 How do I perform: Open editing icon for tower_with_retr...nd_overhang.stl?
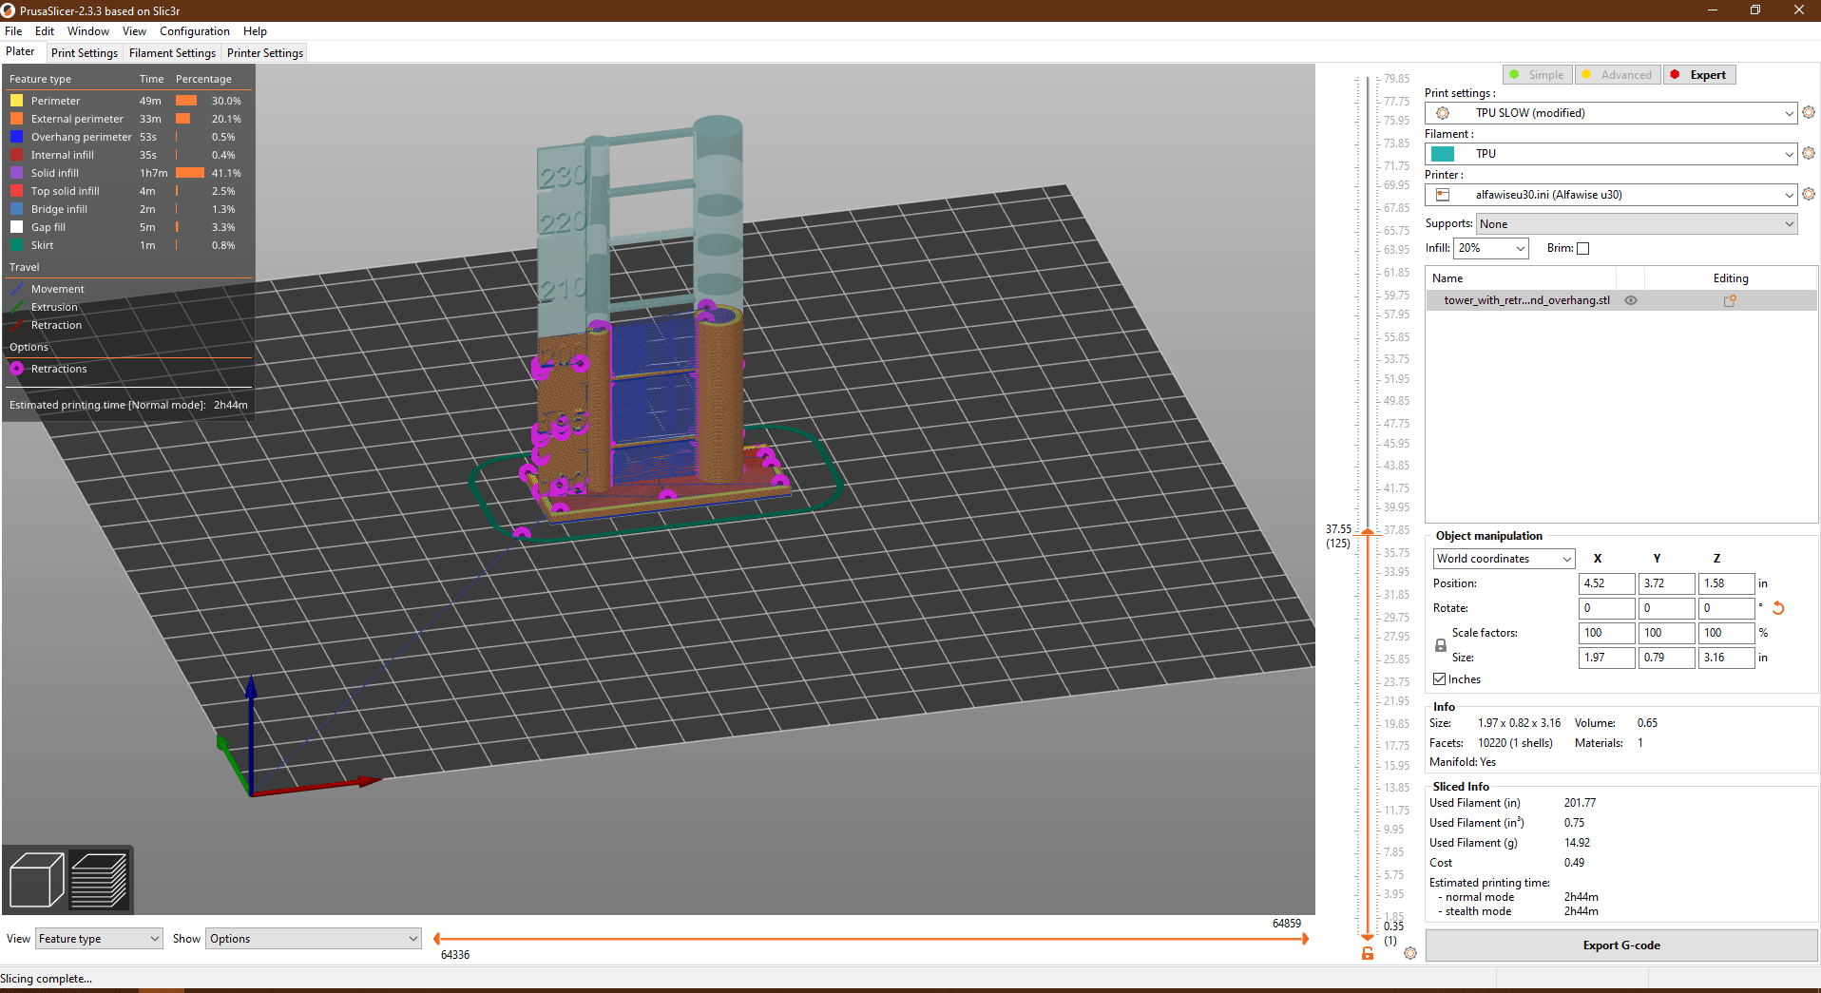(1731, 300)
